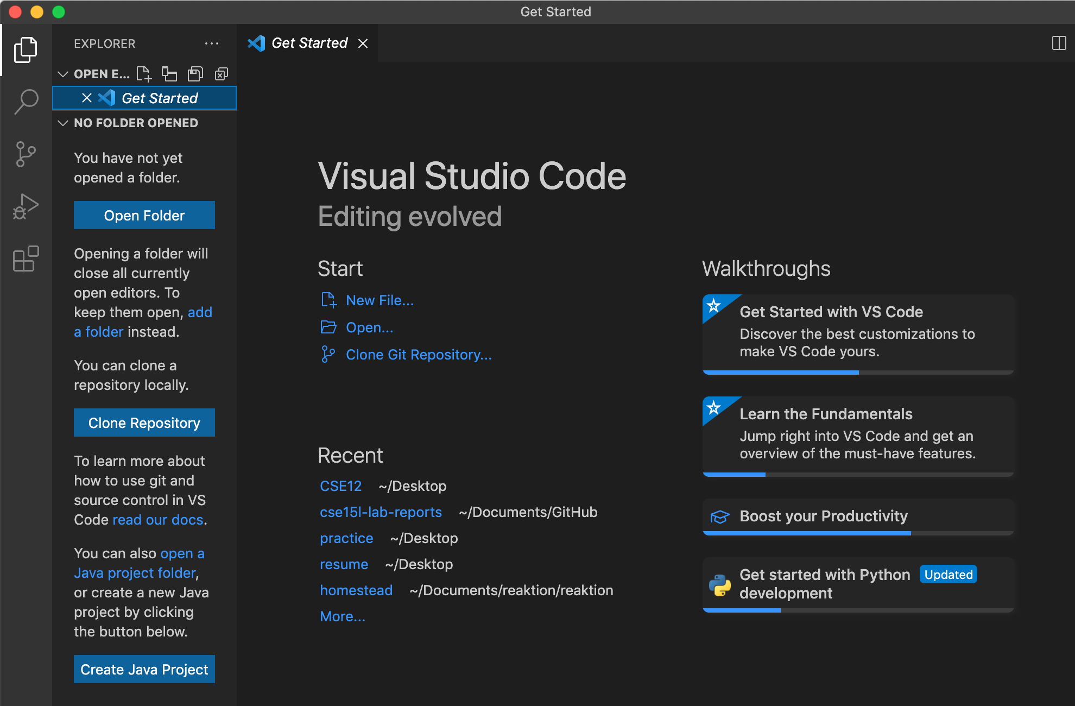This screenshot has width=1075, height=706.
Task: Open the Search view in activity bar
Action: (26, 102)
